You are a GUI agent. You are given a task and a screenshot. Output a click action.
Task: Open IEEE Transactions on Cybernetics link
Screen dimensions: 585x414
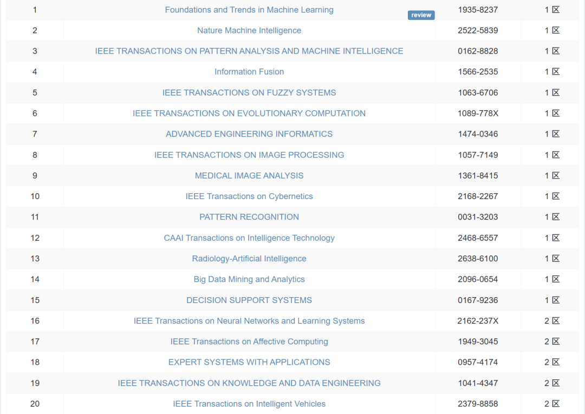tap(249, 196)
